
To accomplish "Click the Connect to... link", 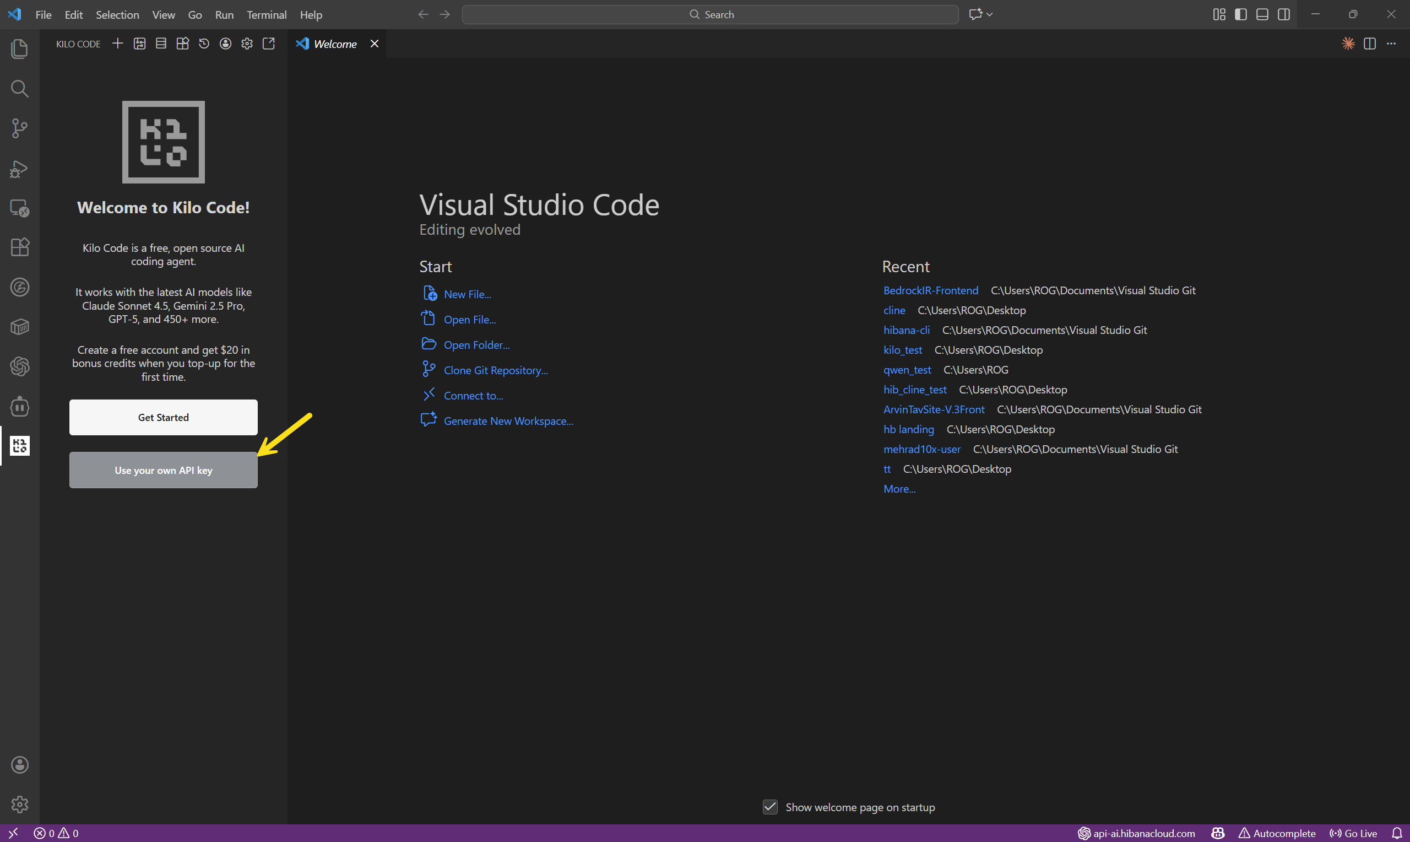I will [x=474, y=396].
